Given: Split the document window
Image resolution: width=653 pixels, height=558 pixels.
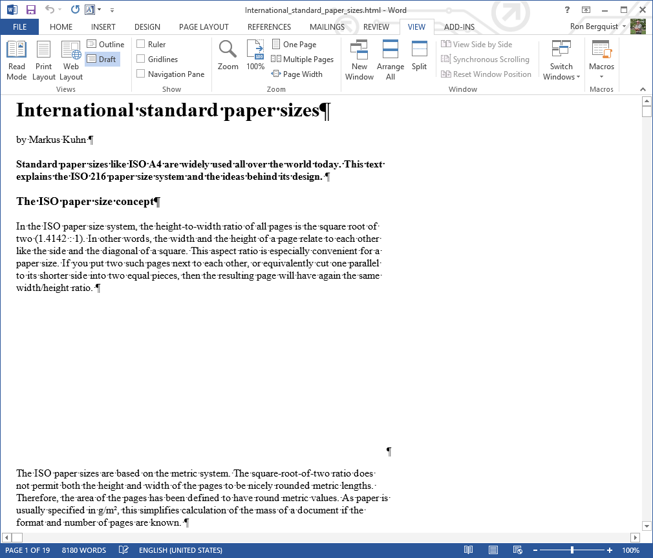Looking at the screenshot, I should [419, 56].
